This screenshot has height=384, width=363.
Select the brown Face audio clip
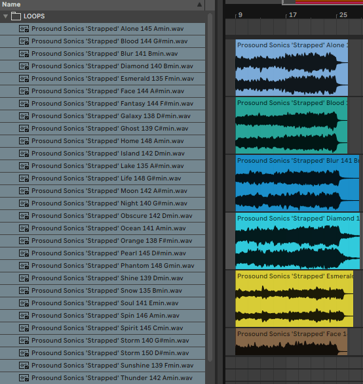292,341
